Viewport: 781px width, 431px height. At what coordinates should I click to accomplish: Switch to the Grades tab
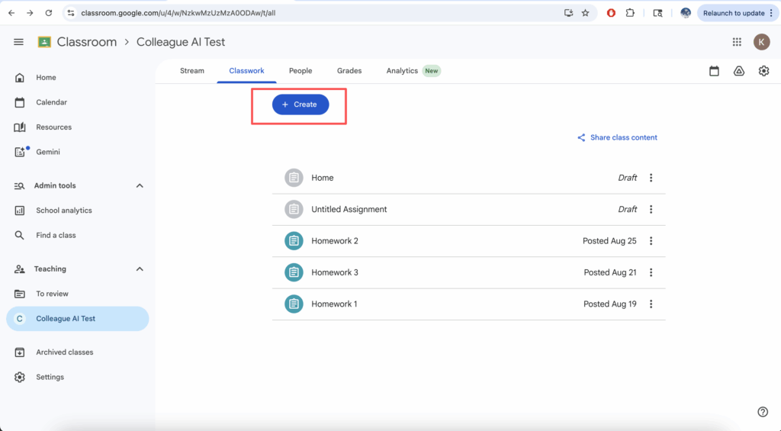(349, 71)
